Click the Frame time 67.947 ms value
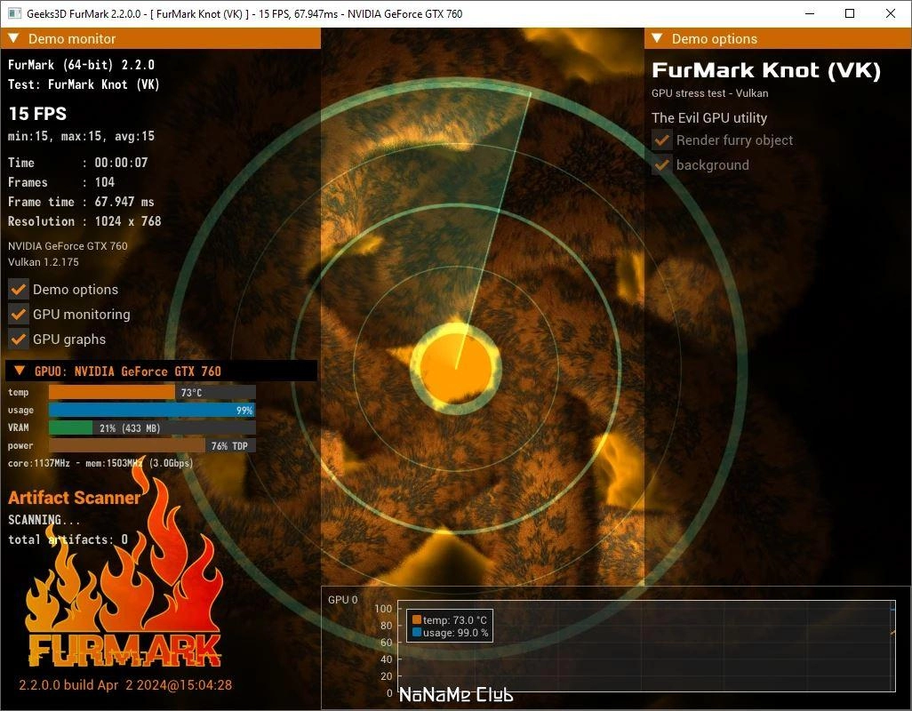The width and height of the screenshot is (912, 711). pos(124,202)
